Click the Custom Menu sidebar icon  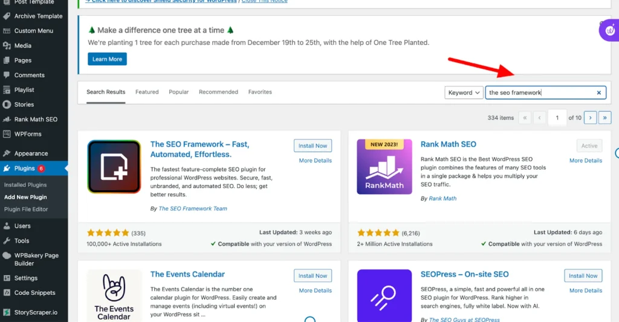[x=6, y=31]
